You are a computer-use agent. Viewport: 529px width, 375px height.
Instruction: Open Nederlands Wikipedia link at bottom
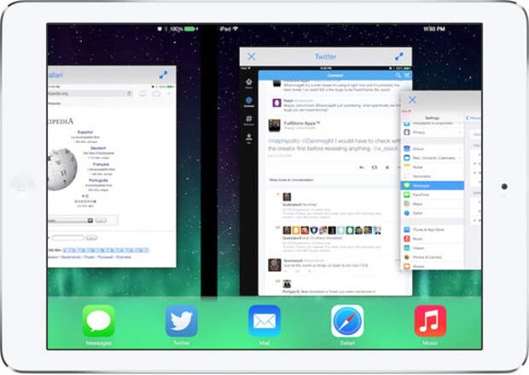click(71, 257)
